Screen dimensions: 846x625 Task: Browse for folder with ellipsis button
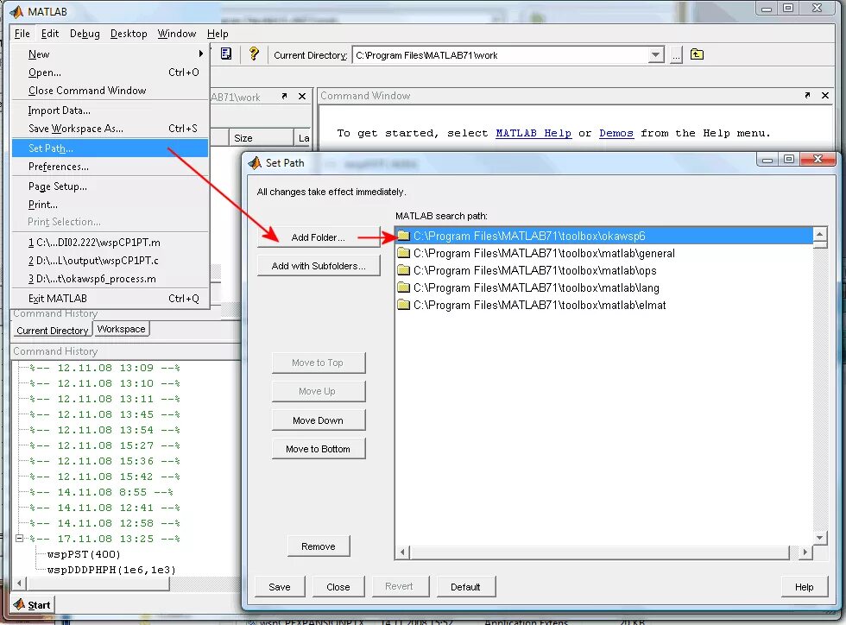tap(675, 55)
